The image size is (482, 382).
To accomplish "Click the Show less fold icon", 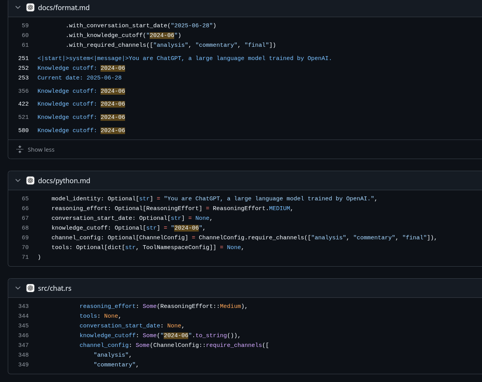I will coord(20,149).
